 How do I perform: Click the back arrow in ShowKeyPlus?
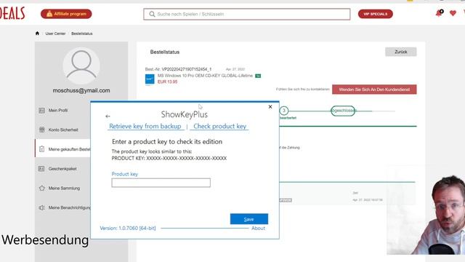point(108,116)
